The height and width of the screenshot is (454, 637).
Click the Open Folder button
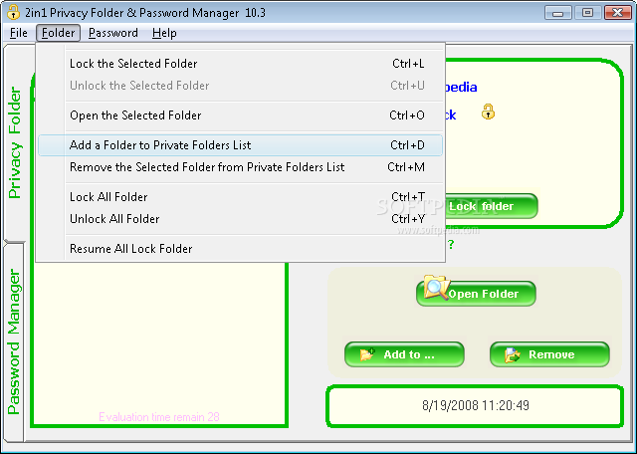point(476,294)
